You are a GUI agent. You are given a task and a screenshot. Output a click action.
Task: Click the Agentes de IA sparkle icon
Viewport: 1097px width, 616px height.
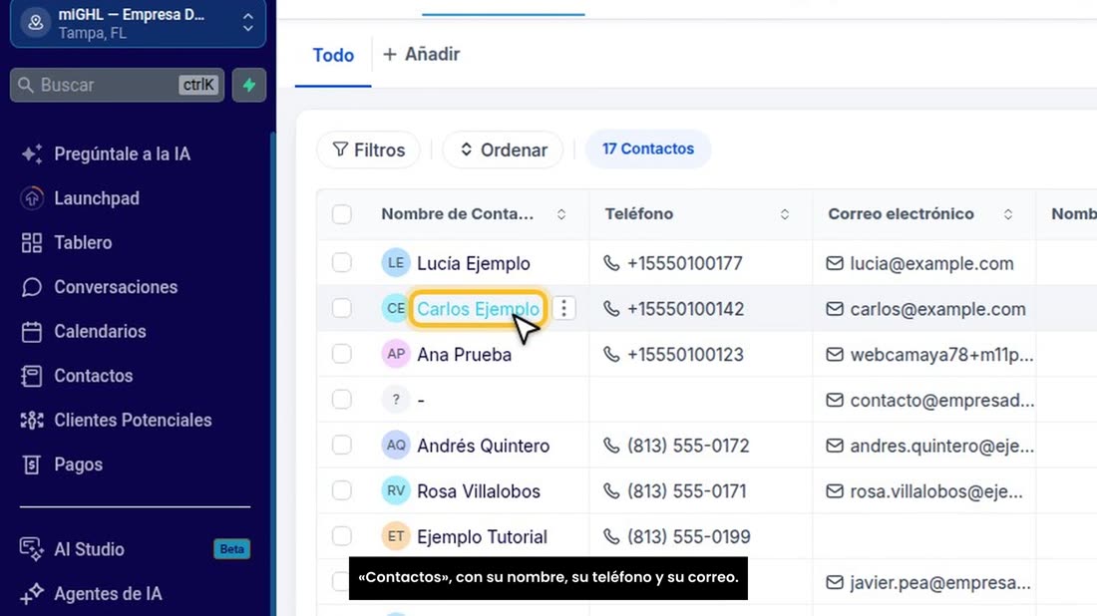(32, 594)
